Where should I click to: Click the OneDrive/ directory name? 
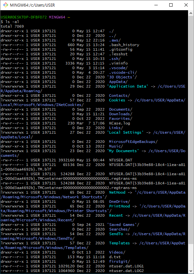(119, 202)
